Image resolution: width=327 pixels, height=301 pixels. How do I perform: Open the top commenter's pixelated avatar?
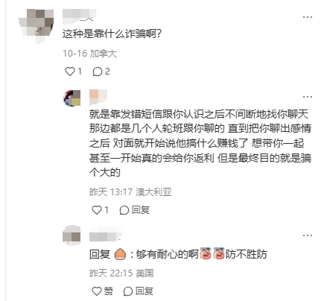(x=36, y=26)
